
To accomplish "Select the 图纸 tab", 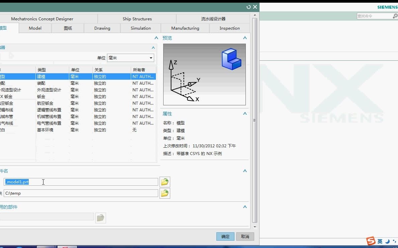I will (x=68, y=28).
